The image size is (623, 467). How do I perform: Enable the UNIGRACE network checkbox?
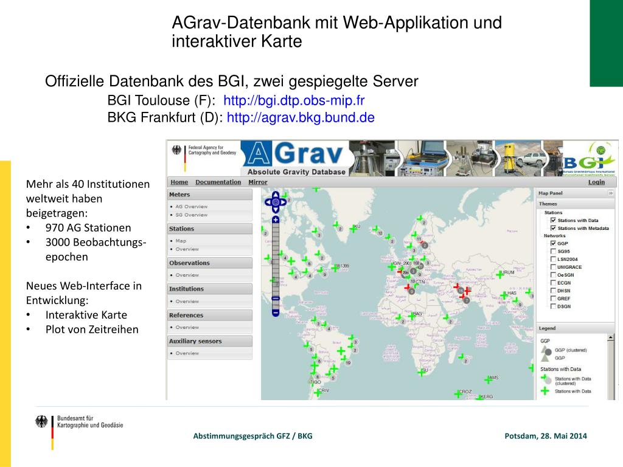pyautogui.click(x=553, y=267)
